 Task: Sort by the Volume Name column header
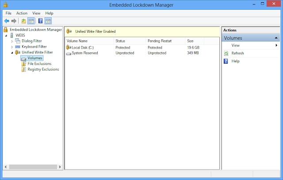(89, 41)
